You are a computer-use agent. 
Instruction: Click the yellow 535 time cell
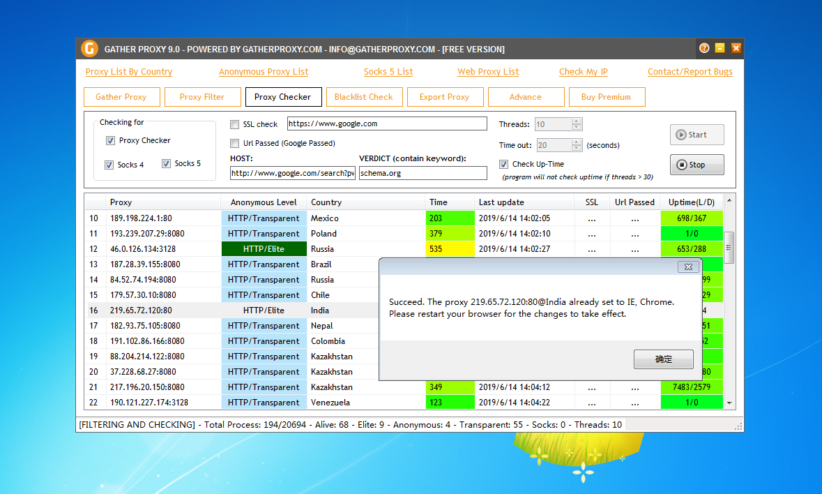[x=450, y=249]
